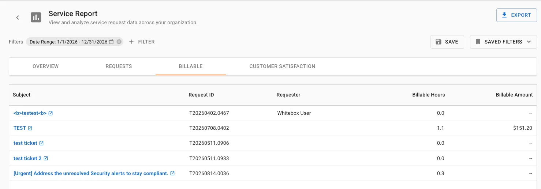This screenshot has width=541, height=189.
Task: Open the CUSTOMER SATISFACTION tab
Action: tap(282, 66)
